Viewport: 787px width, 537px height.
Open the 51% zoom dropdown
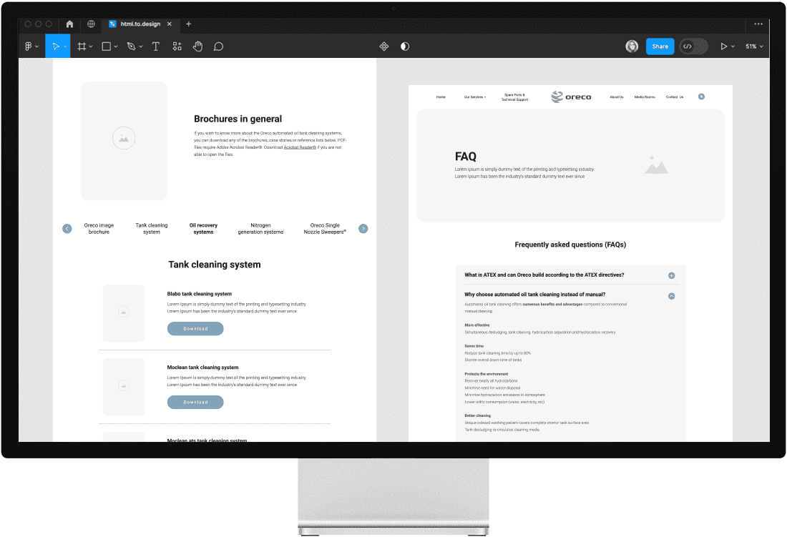point(754,46)
